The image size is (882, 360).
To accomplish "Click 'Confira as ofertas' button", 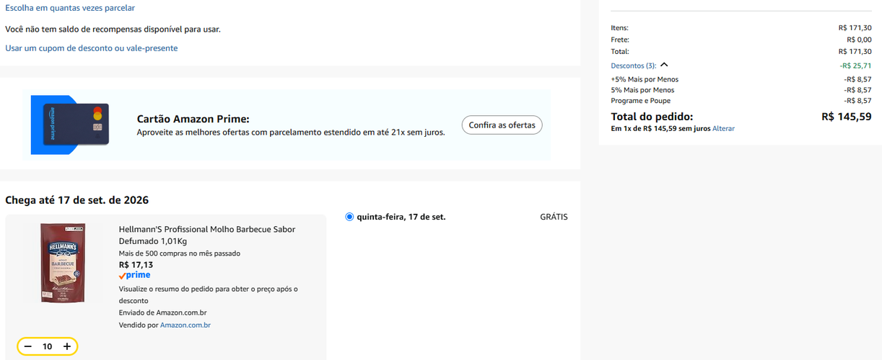I will pos(502,125).
